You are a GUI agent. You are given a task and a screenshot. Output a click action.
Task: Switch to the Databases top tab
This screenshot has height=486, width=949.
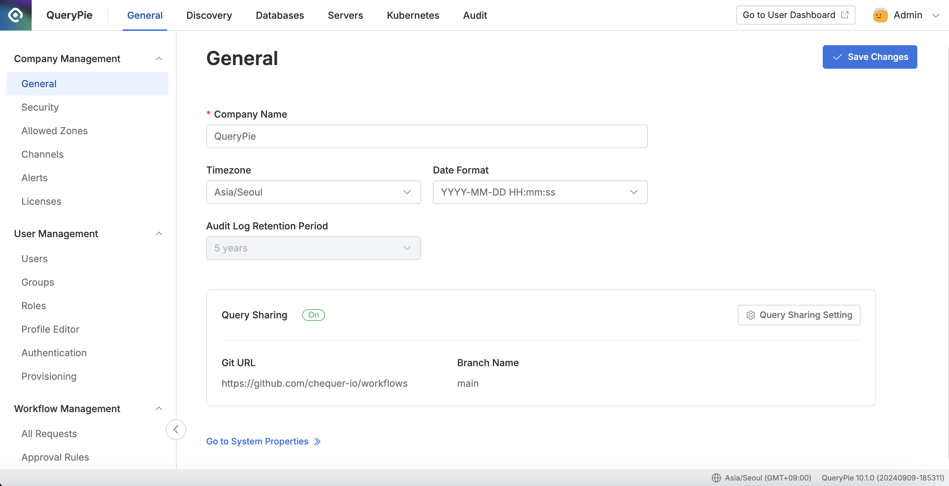(x=280, y=15)
